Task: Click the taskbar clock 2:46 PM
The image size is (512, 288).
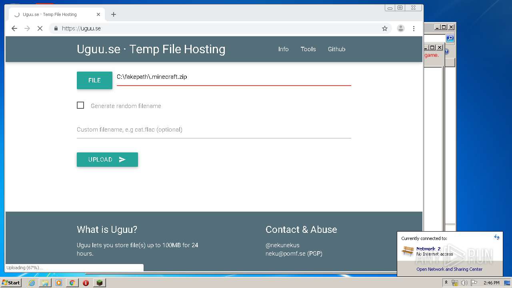Action: [491, 283]
